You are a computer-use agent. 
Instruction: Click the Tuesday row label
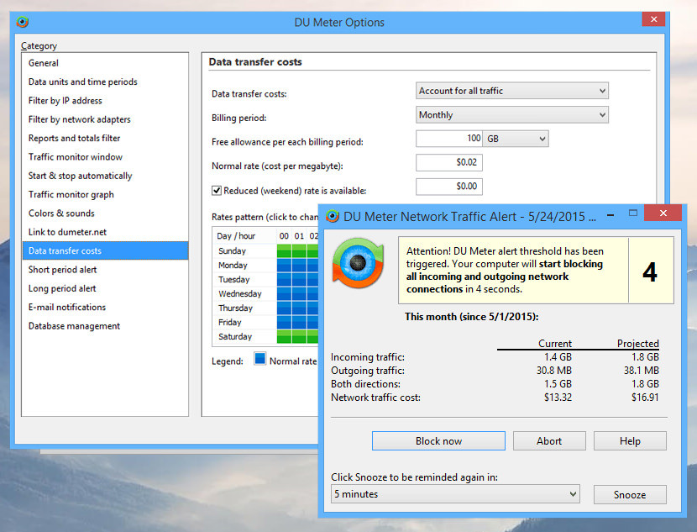233,279
